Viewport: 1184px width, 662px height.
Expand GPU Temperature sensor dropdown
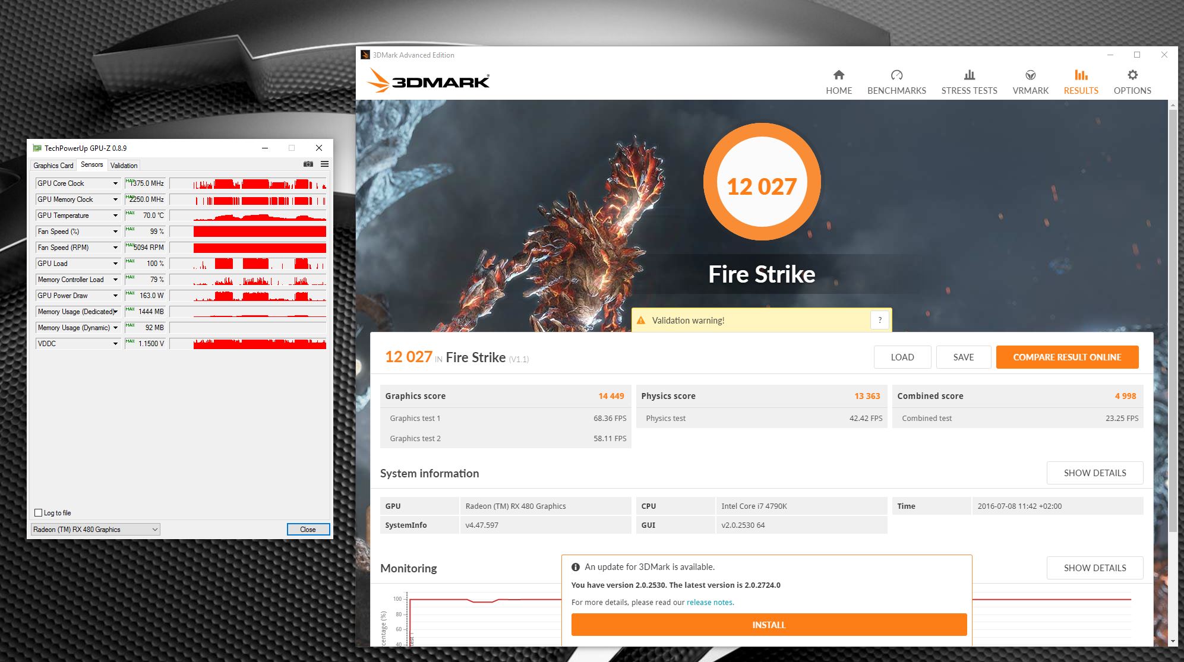click(x=115, y=216)
